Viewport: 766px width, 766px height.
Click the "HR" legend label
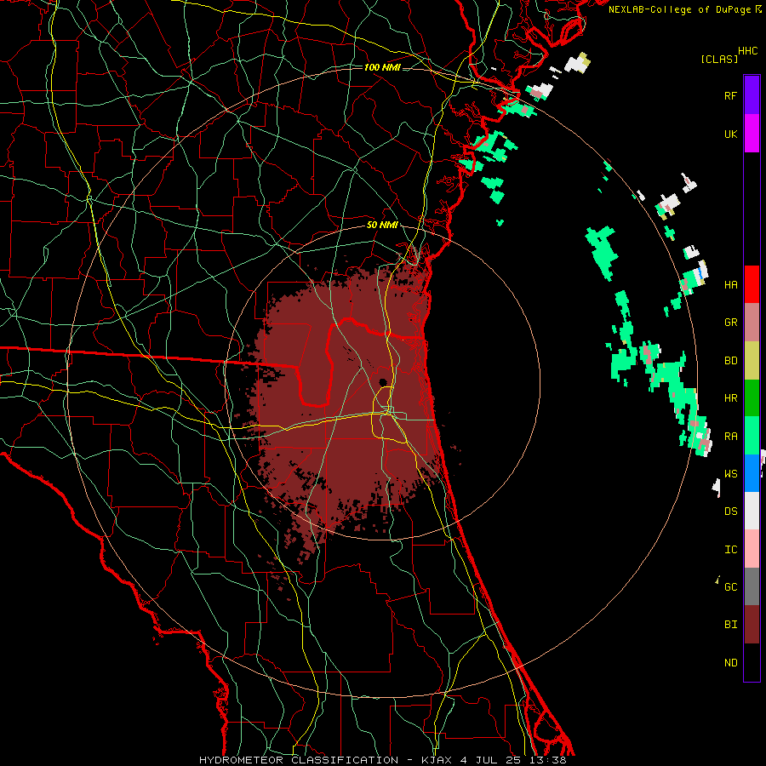[730, 398]
